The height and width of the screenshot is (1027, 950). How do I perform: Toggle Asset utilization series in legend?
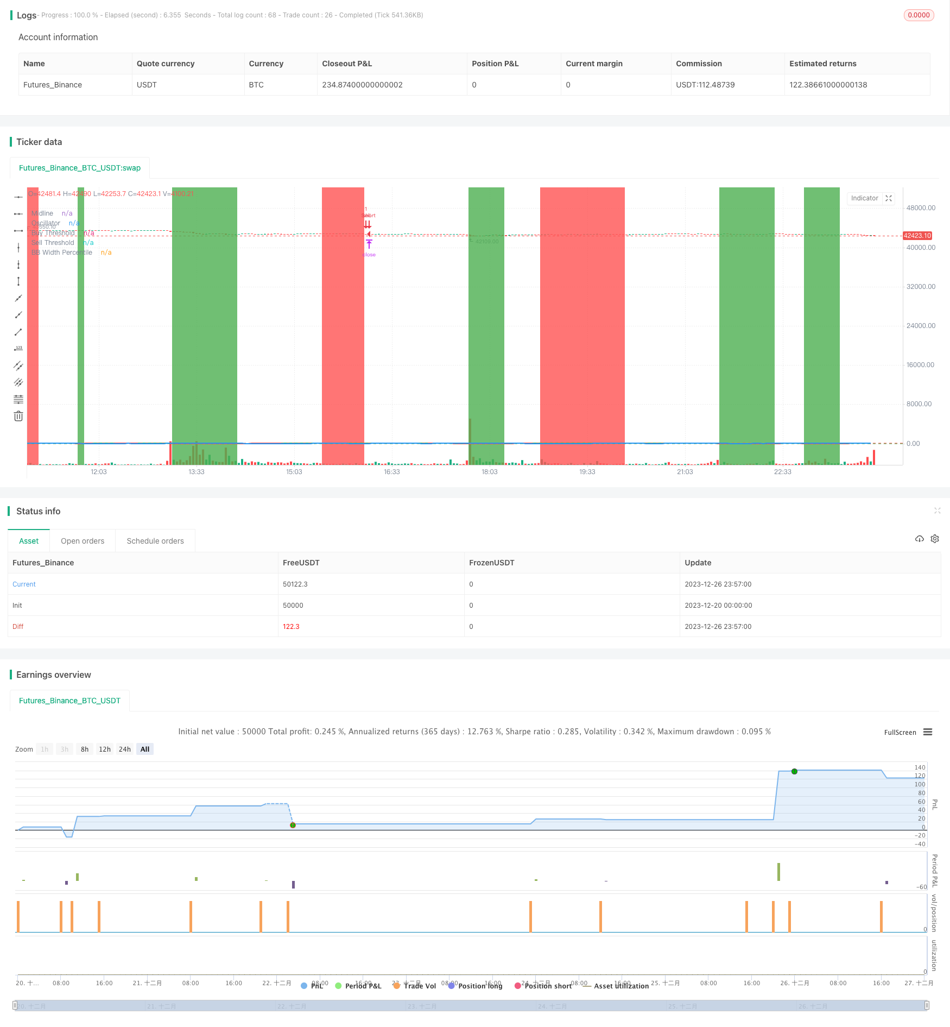[616, 986]
